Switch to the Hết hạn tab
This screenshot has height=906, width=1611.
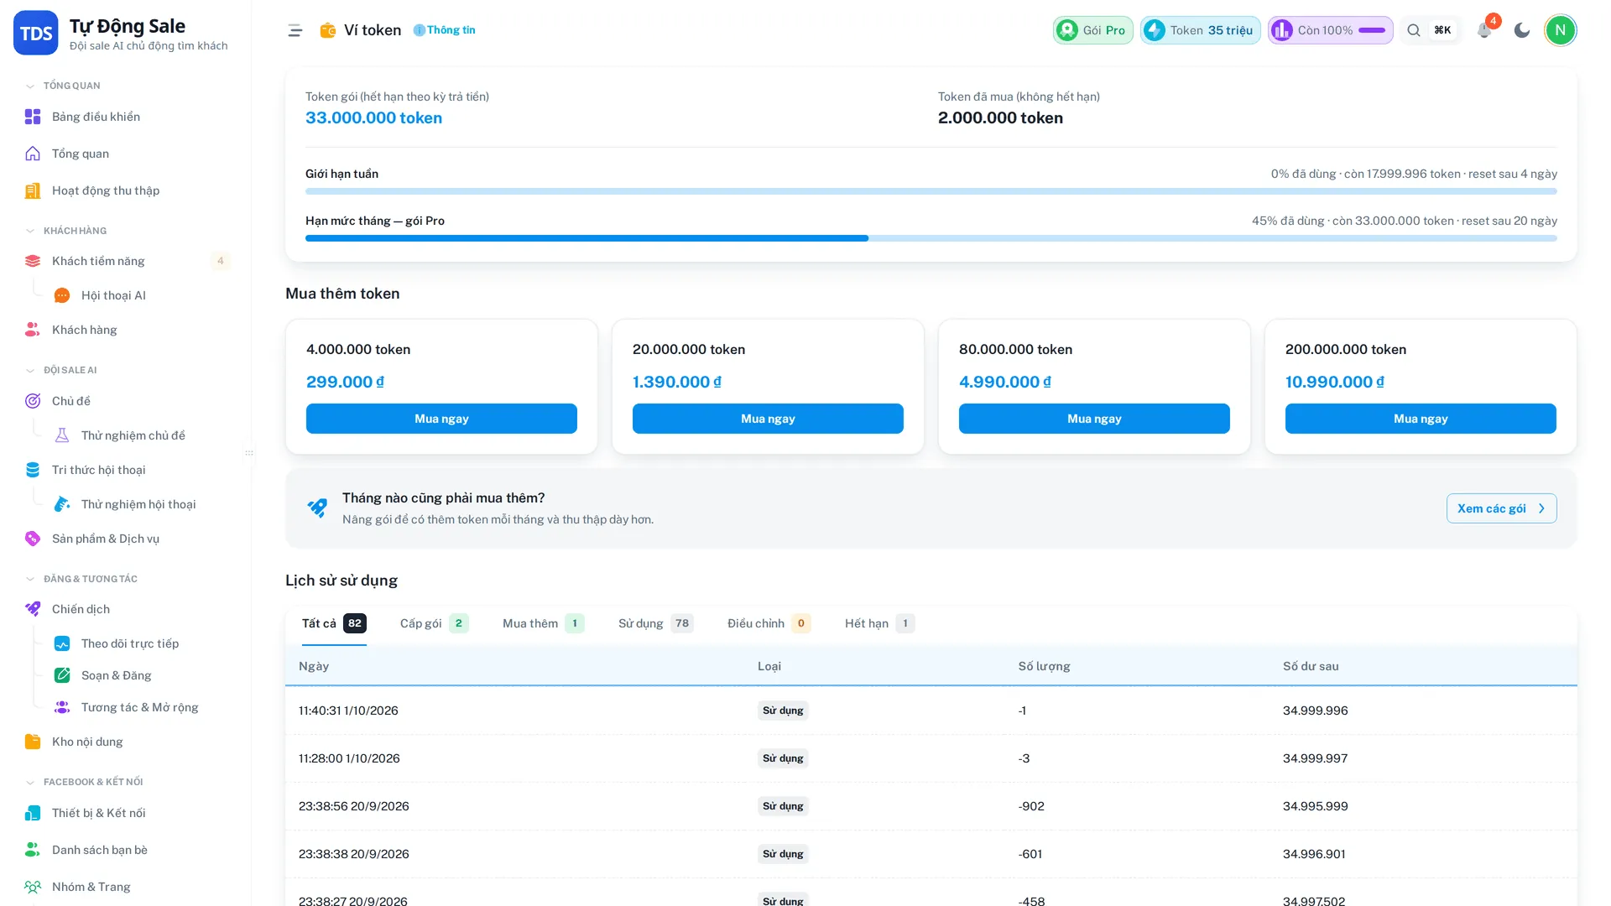(x=879, y=623)
